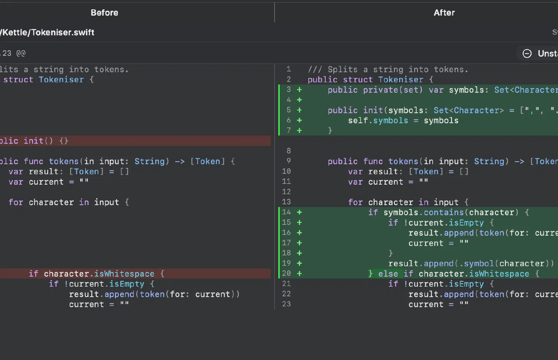
Task: Select the After column header
Action: coord(444,13)
